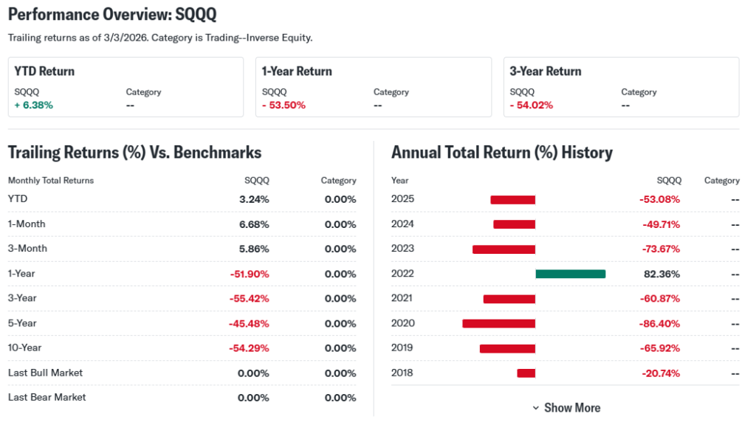Select the 82.36% value for 2022
The height and width of the screenshot is (425, 756).
coord(661,274)
